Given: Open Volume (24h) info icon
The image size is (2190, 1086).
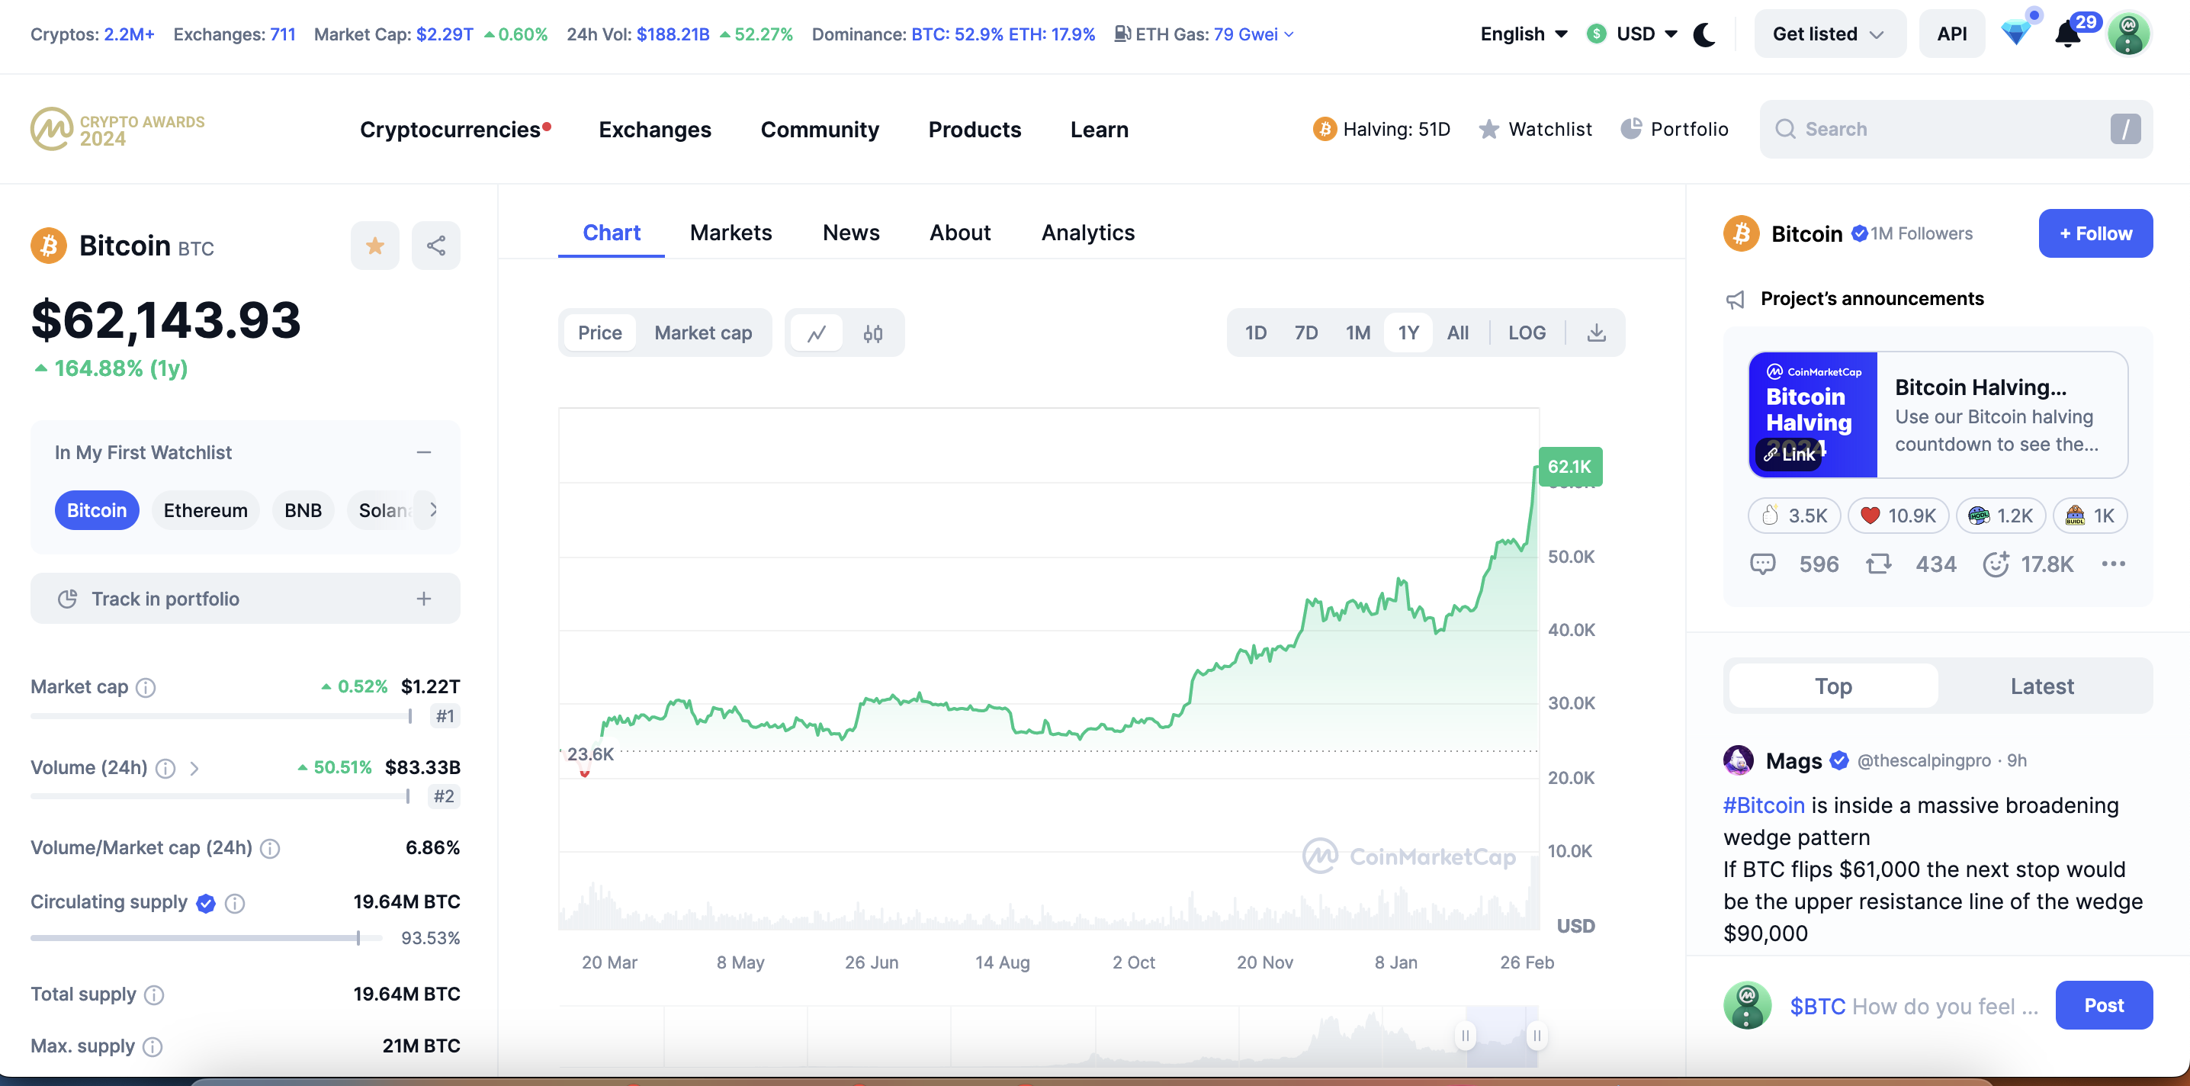Looking at the screenshot, I should (x=165, y=768).
